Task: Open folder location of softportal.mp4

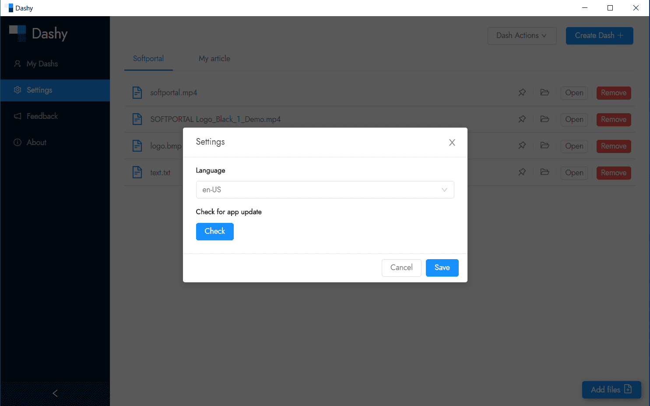Action: pyautogui.click(x=545, y=93)
